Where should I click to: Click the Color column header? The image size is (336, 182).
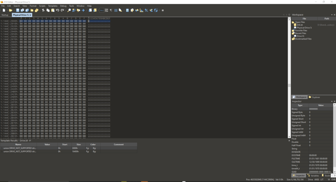pos(93,144)
